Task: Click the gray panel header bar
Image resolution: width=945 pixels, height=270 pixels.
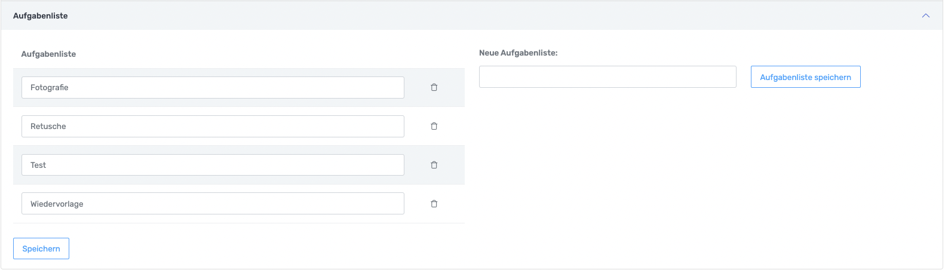Action: point(478,16)
